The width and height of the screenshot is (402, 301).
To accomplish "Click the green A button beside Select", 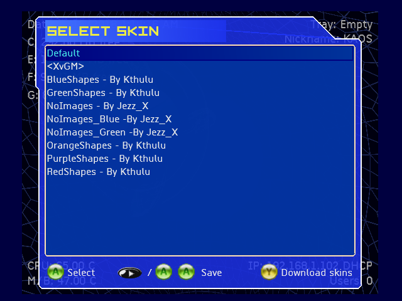I will (56, 272).
